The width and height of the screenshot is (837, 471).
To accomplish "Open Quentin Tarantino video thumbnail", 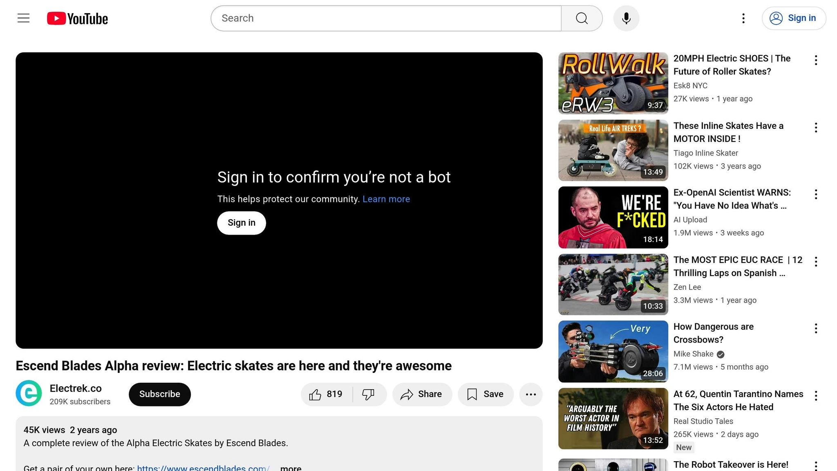I will click(613, 419).
